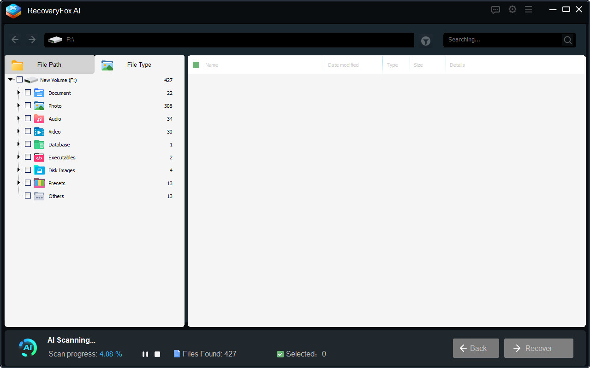Click the RecoveryFox AI logo icon
This screenshot has width=590, height=368.
click(13, 11)
